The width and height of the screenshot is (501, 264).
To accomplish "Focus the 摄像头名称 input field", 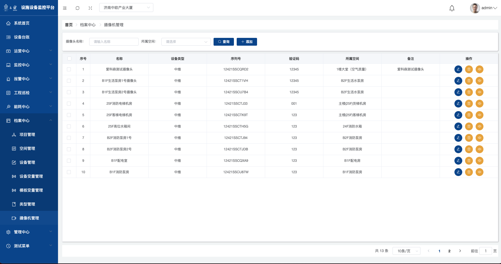I will coord(114,42).
